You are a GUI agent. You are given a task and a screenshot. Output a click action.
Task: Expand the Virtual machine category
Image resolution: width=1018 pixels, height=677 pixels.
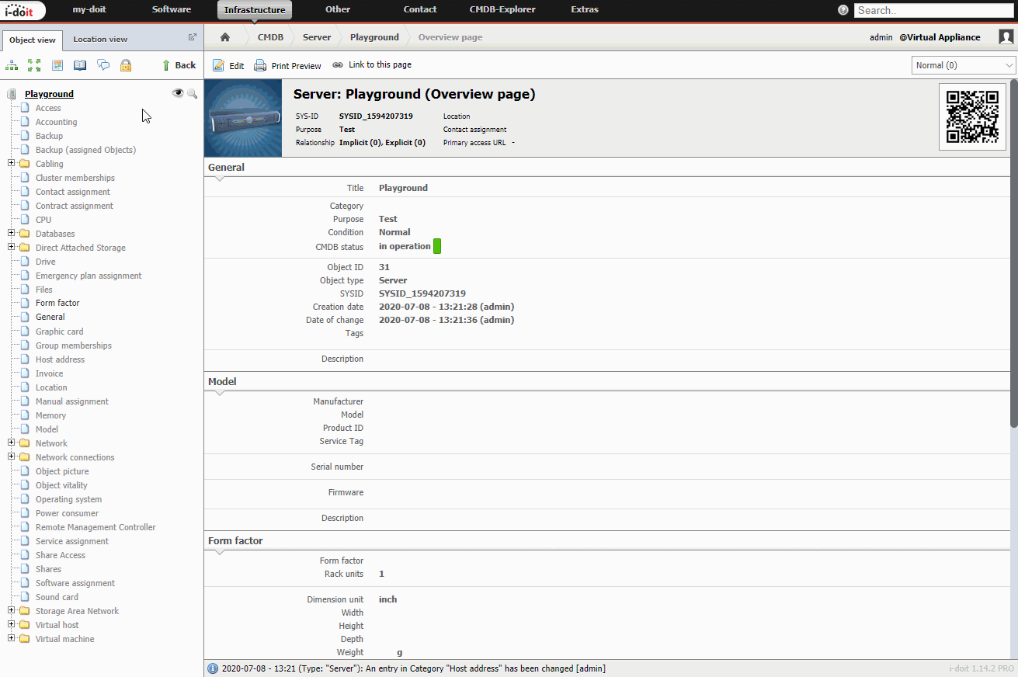pos(10,639)
